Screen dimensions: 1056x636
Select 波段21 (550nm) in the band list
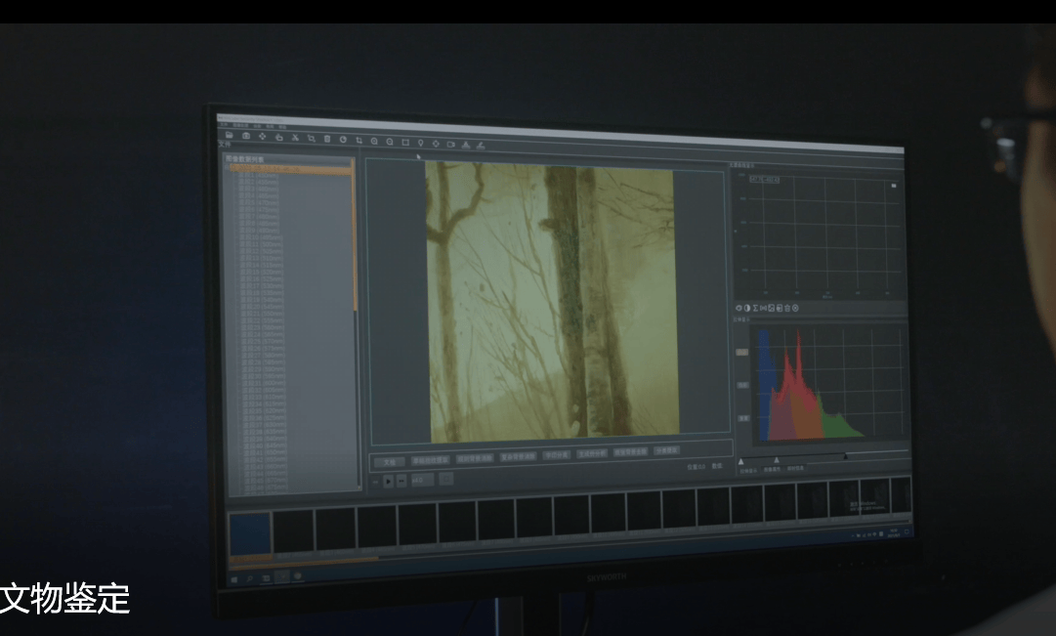(263, 314)
